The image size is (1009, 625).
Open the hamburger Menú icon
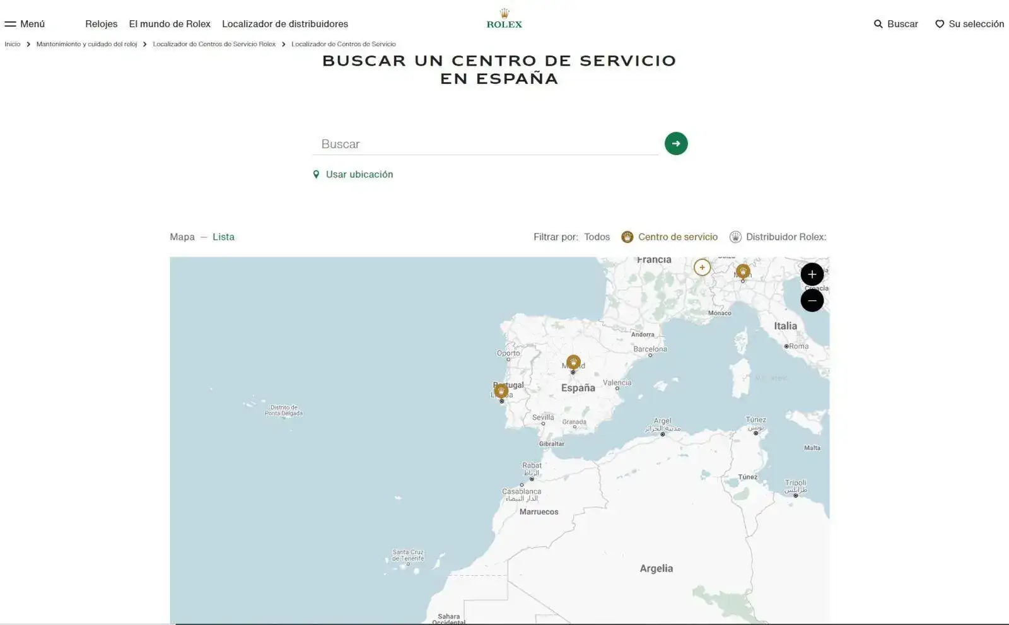point(10,24)
